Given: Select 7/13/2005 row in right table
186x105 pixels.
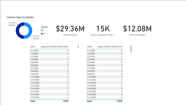Looking at the screenshot, I should point(105,86).
